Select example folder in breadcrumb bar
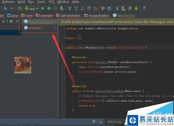This screenshot has width=174, height=126. pyautogui.click(x=44, y=15)
